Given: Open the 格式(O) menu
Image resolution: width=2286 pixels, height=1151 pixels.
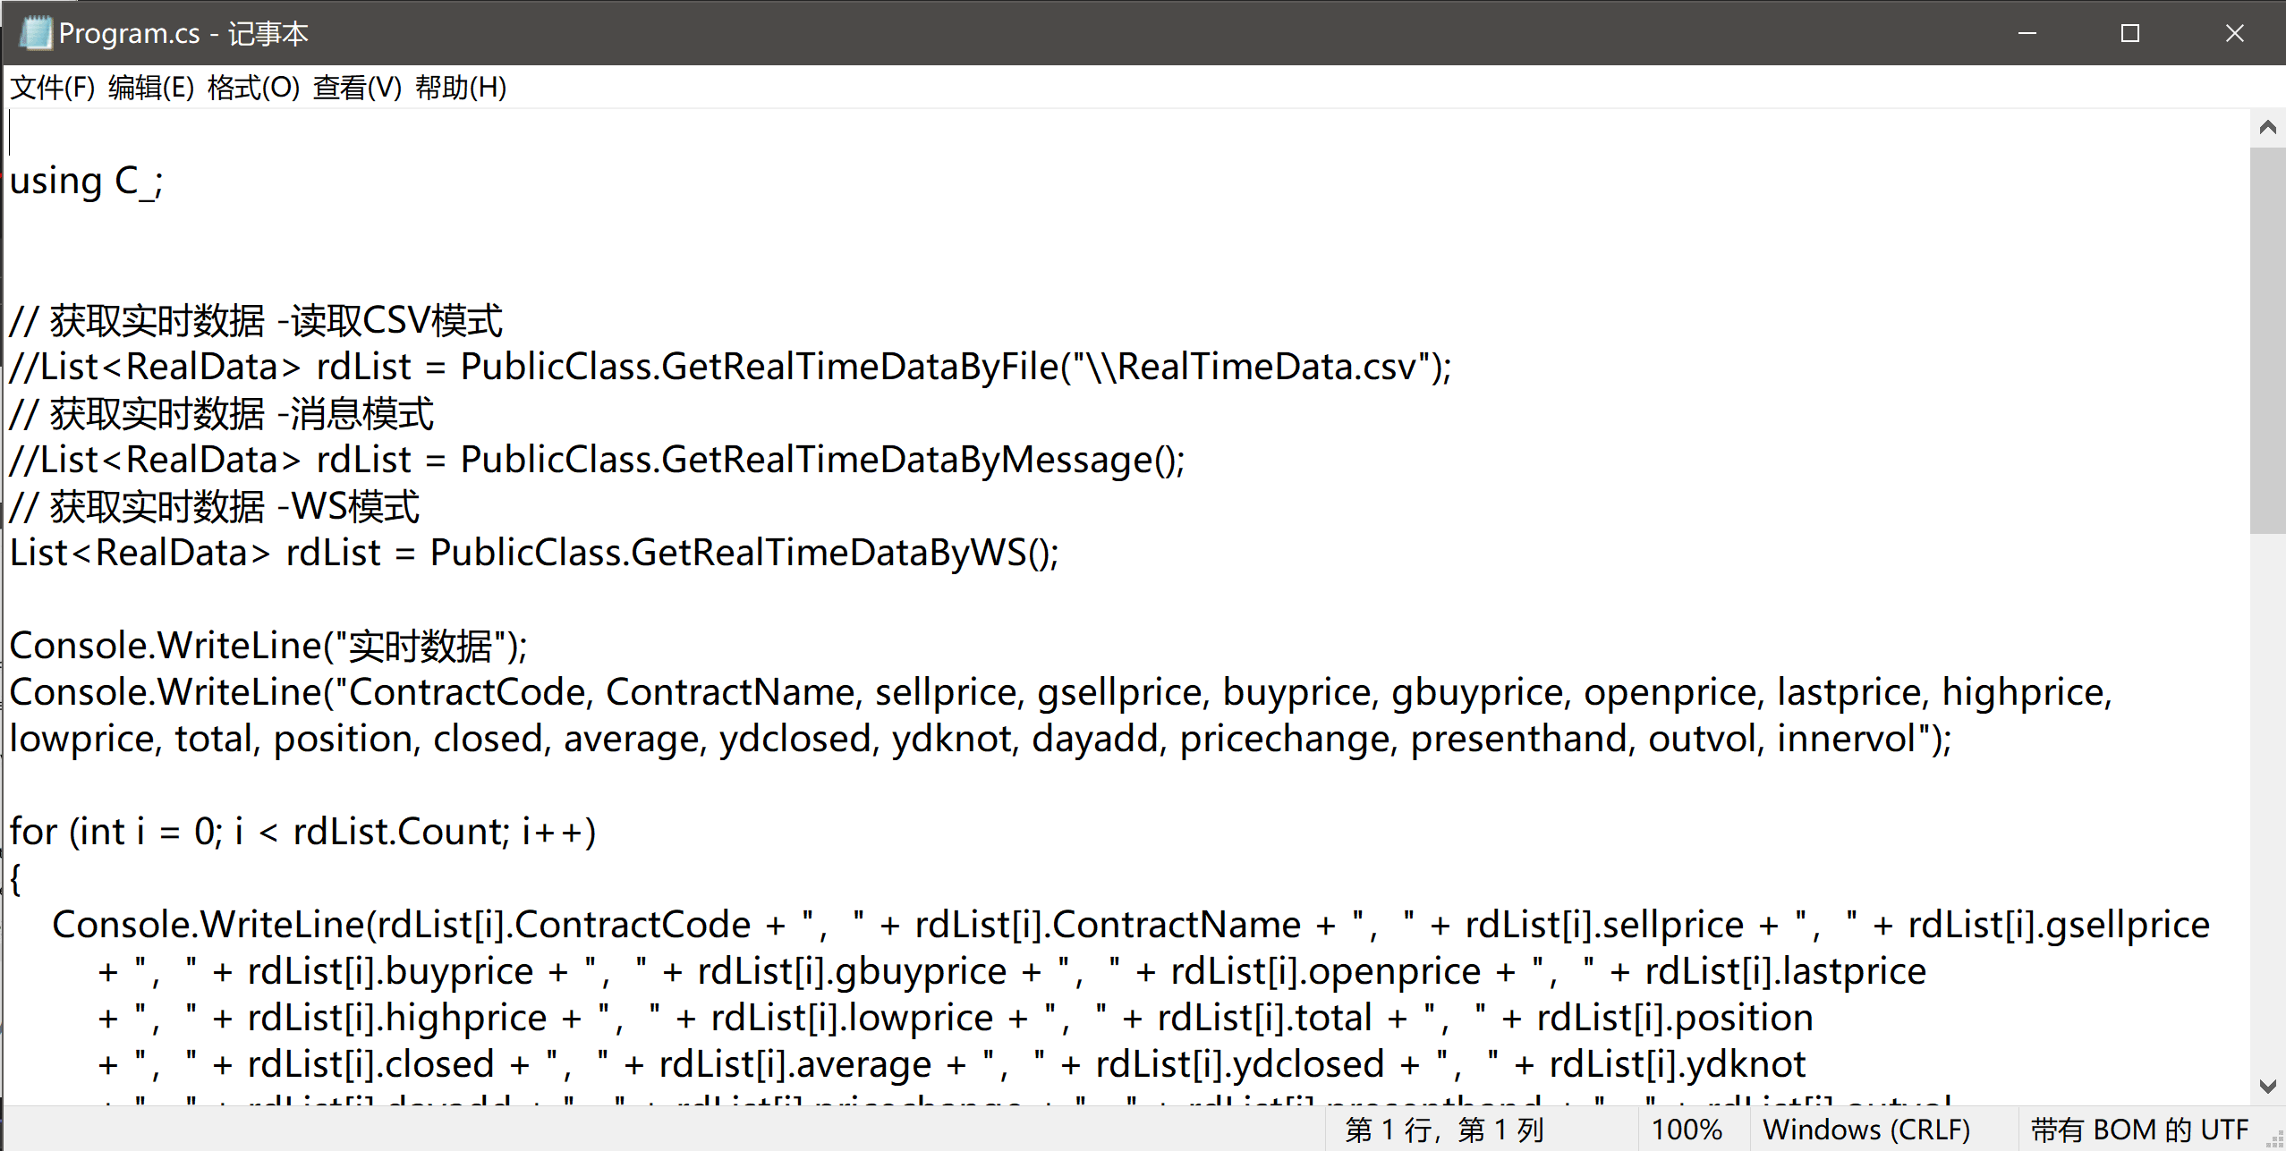Looking at the screenshot, I should (x=253, y=88).
